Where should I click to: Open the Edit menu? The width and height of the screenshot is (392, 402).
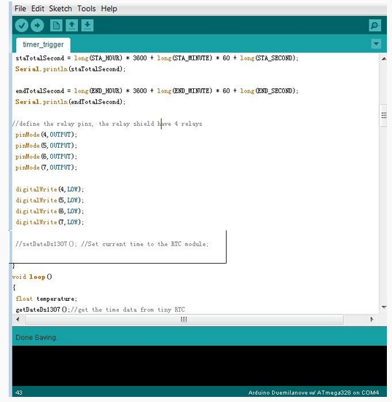38,9
